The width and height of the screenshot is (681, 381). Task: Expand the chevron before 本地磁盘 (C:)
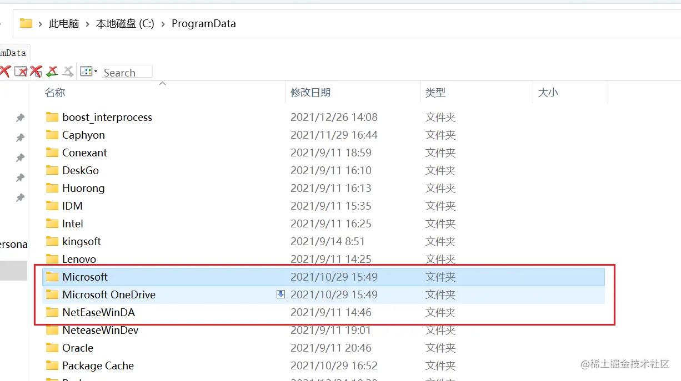point(88,23)
